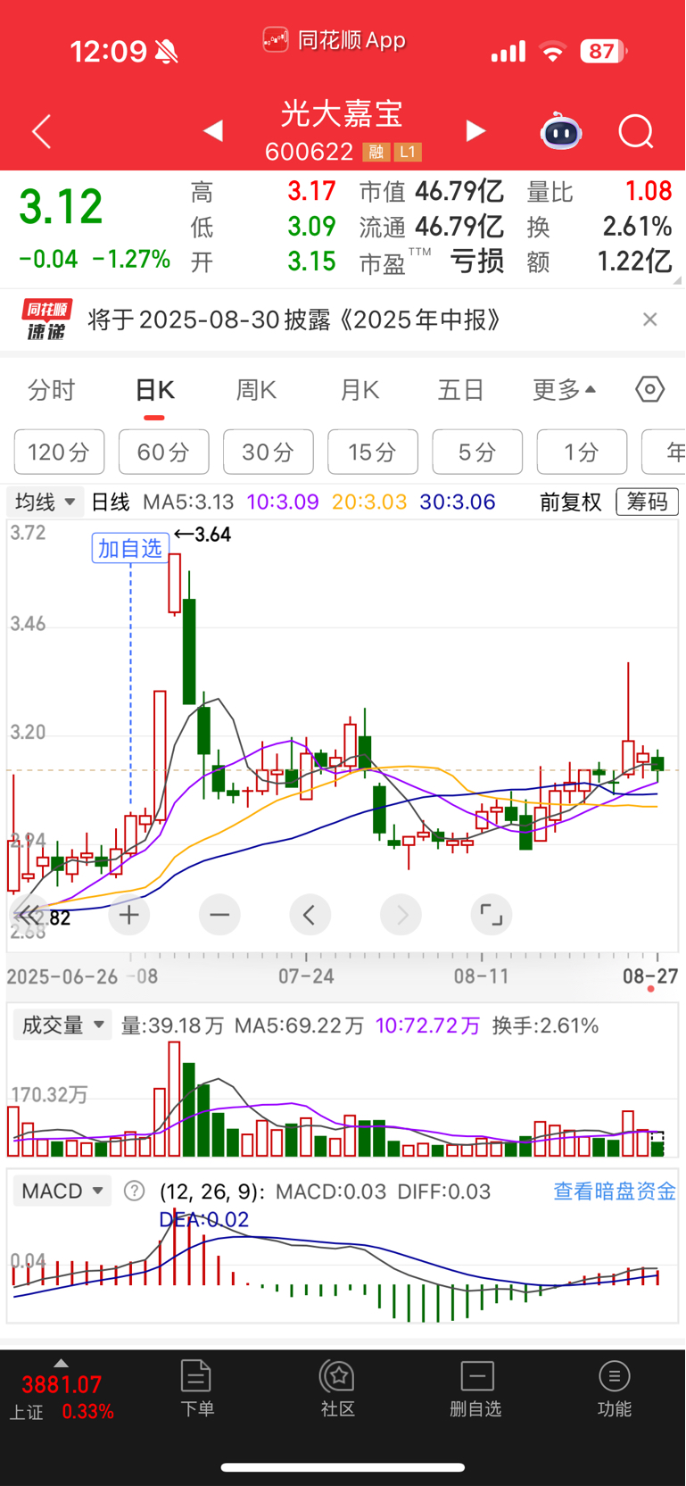
Task: Tap the MA5:3.13 label
Action: pyautogui.click(x=188, y=502)
